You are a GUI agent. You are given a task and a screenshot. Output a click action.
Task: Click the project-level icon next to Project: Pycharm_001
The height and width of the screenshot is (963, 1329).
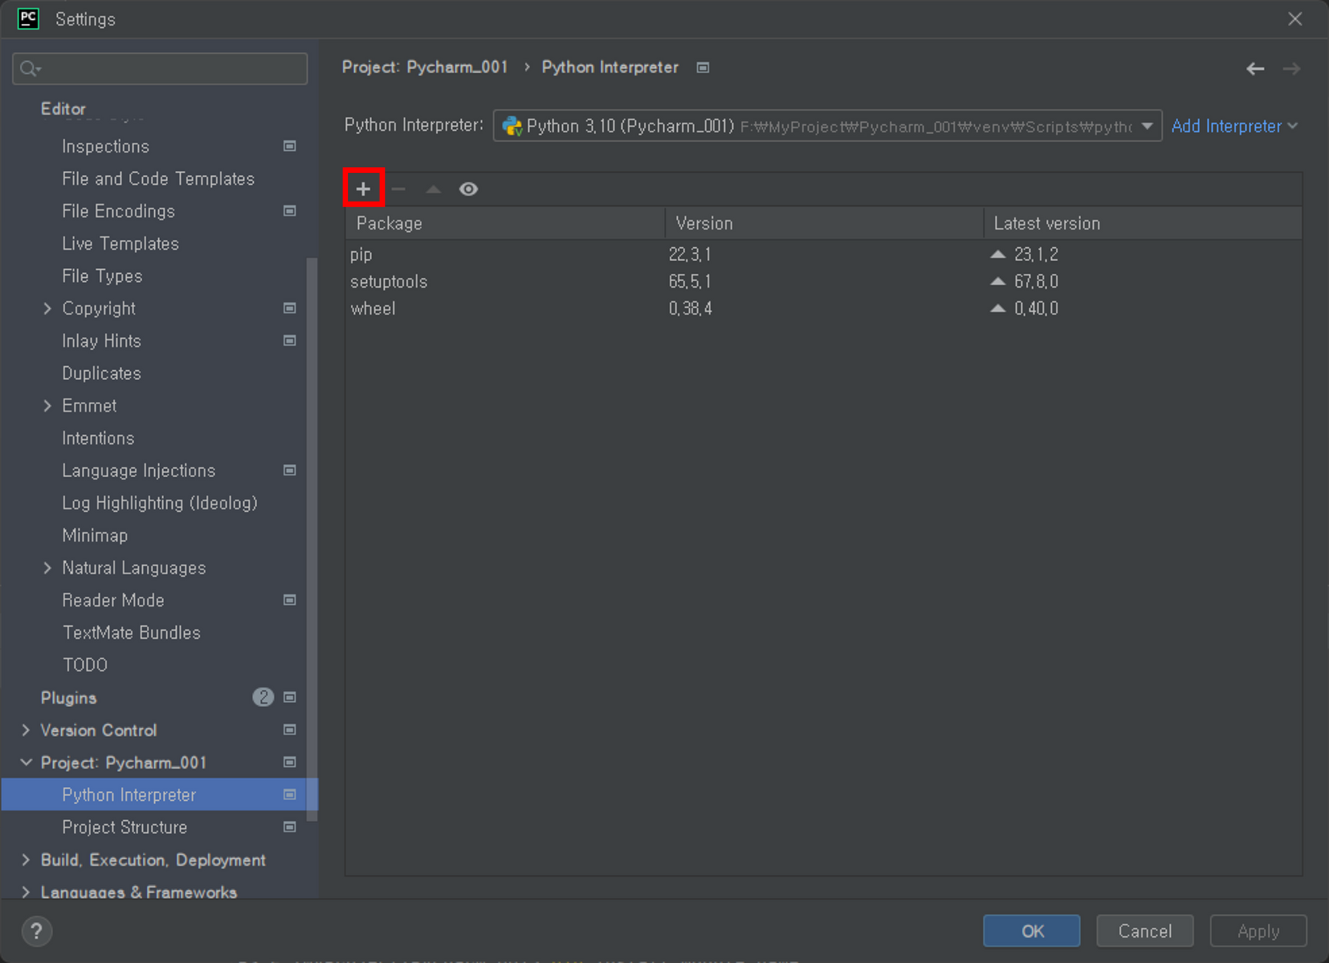(290, 762)
